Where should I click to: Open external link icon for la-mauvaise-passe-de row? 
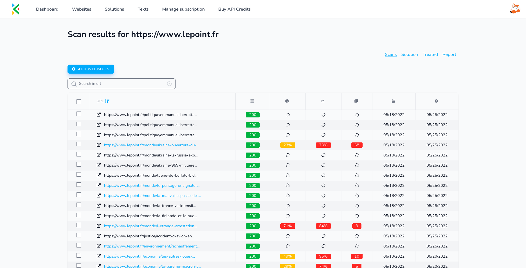pos(99,196)
